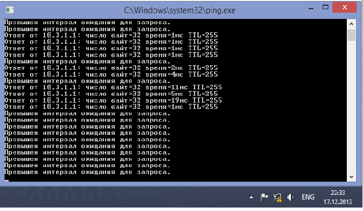The image size is (363, 211).
Task: Open the clock showing 22:33 17.12.2013
Action: [338, 197]
